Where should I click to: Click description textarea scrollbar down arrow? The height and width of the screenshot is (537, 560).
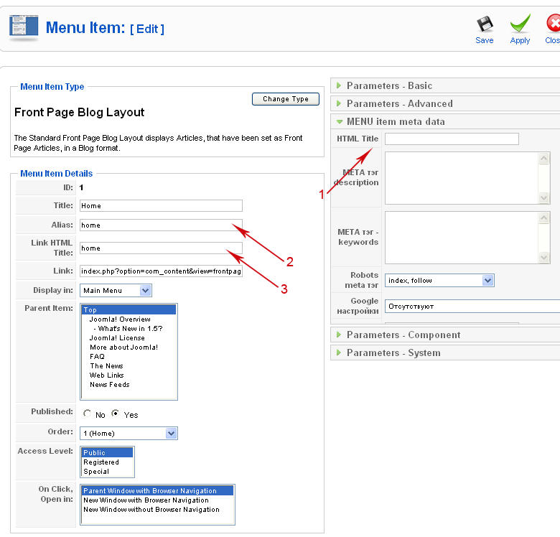click(544, 197)
